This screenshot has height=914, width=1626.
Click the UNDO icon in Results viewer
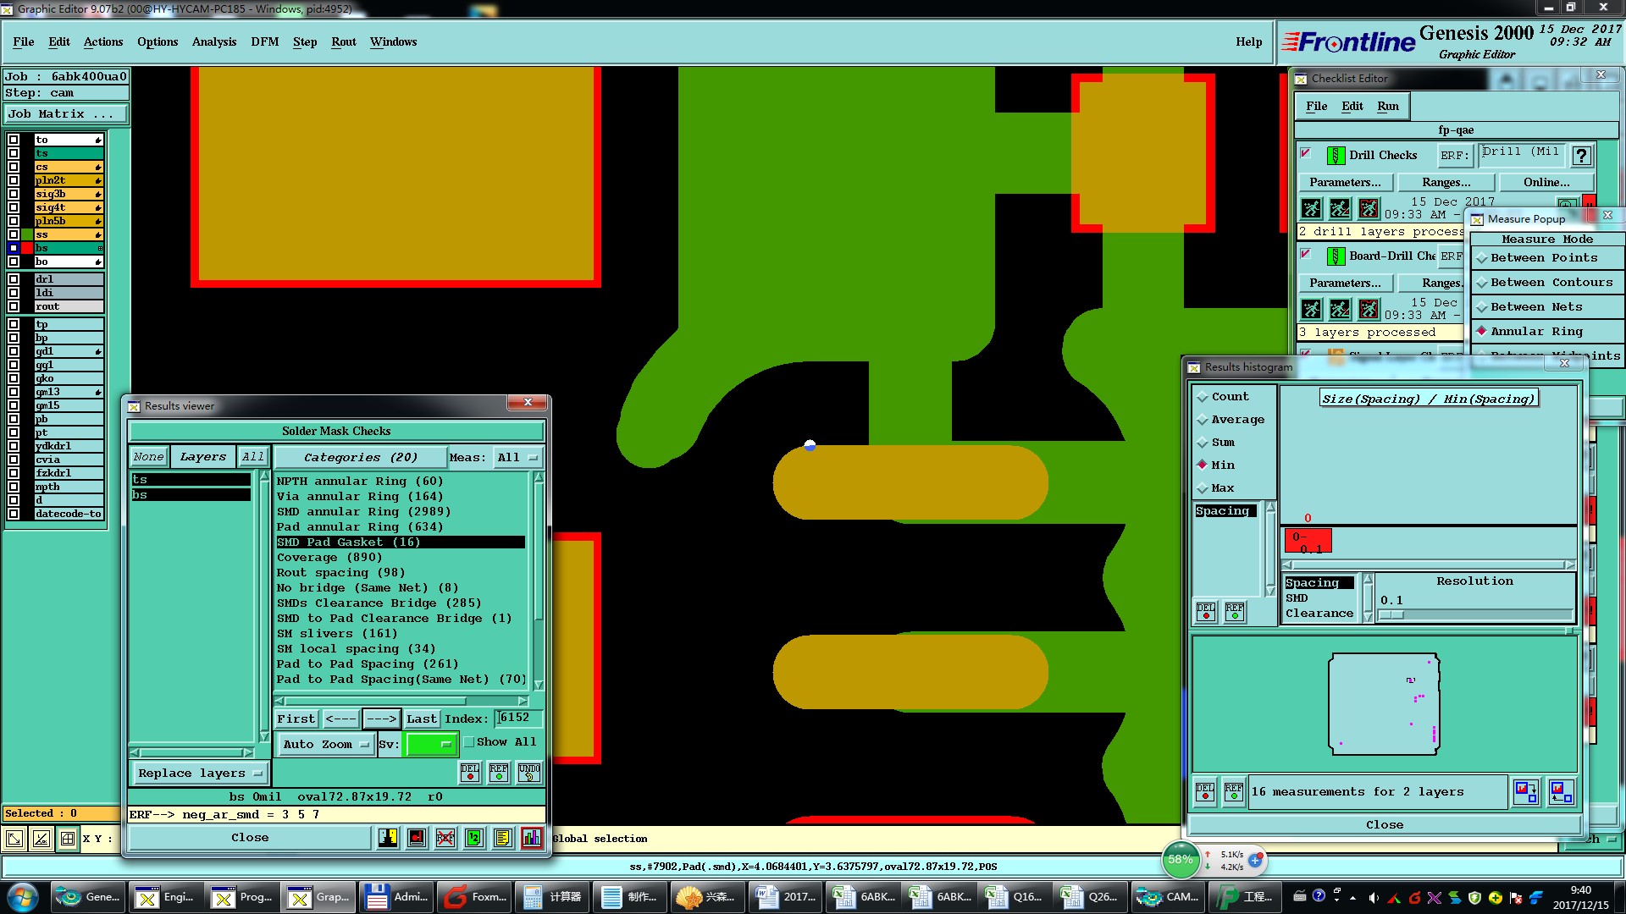(x=529, y=772)
